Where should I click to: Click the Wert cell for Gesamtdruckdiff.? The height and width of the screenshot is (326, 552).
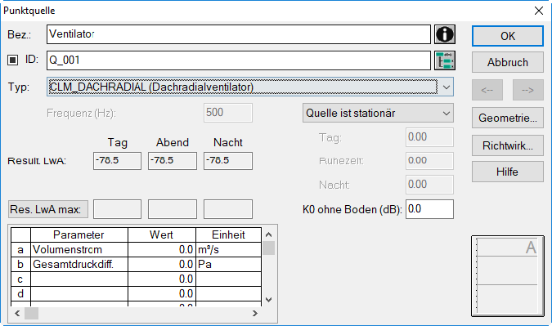(162, 264)
